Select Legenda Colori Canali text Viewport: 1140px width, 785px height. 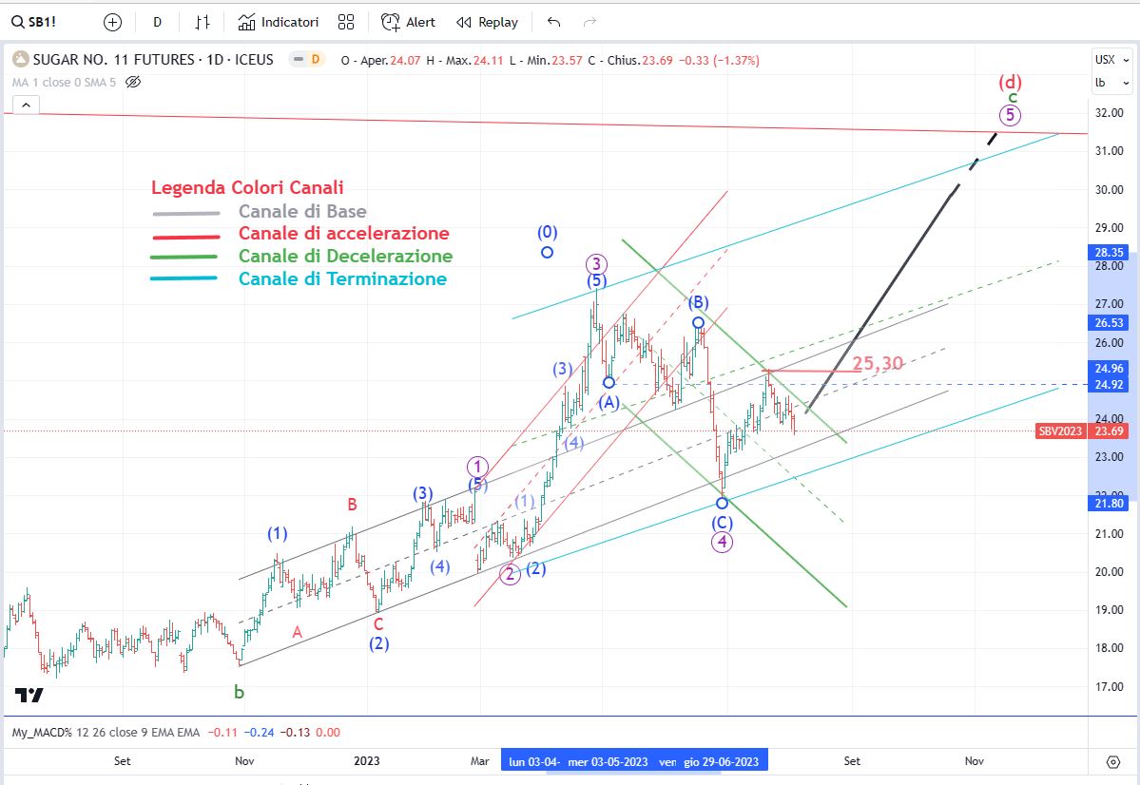tap(247, 187)
